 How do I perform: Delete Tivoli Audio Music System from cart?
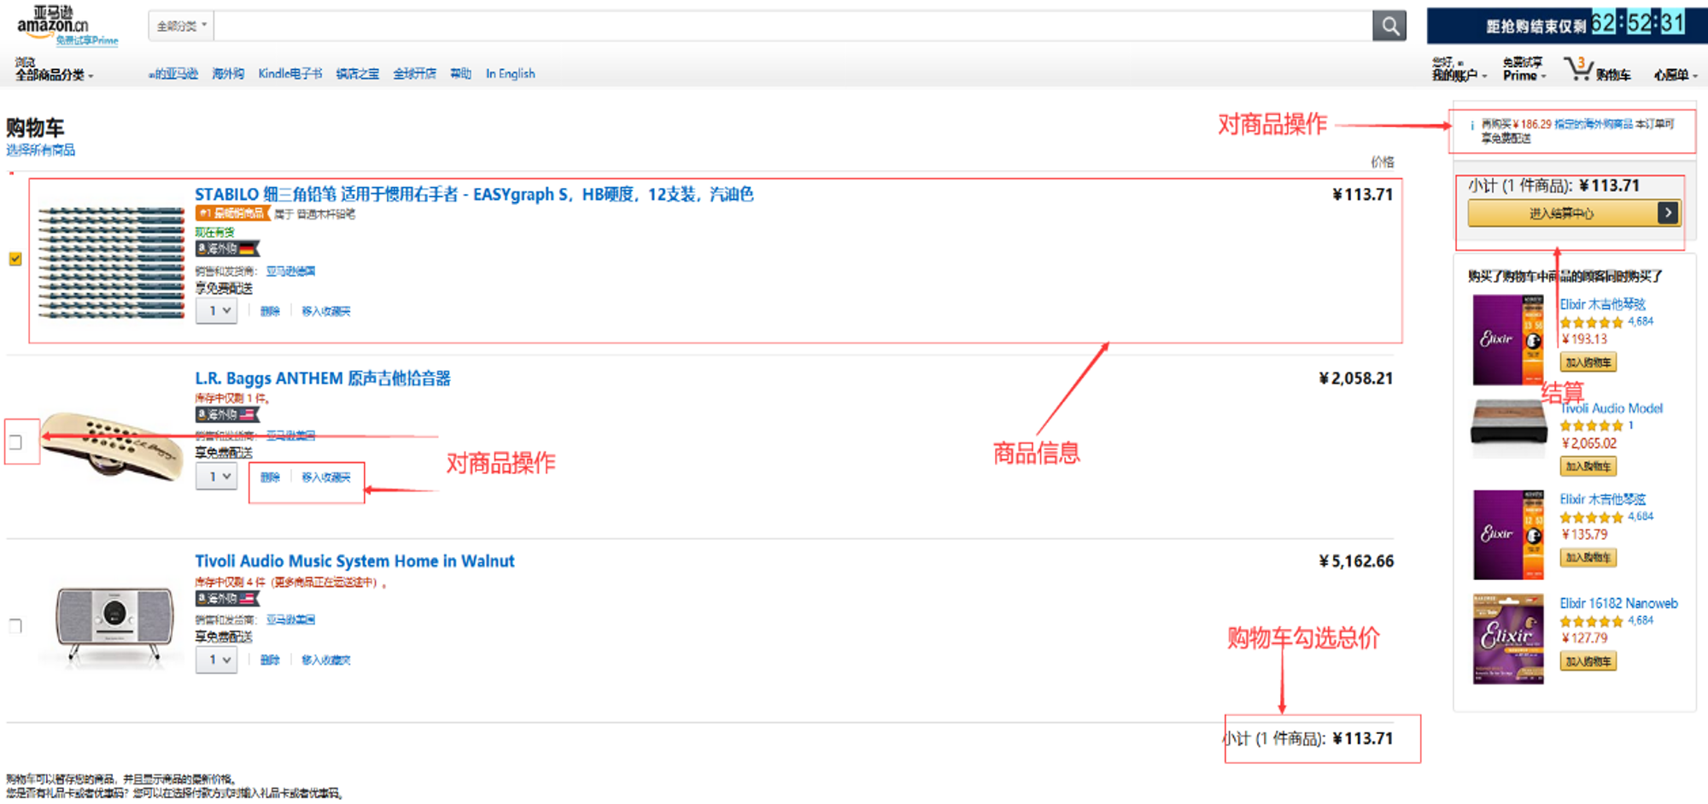pos(270,660)
